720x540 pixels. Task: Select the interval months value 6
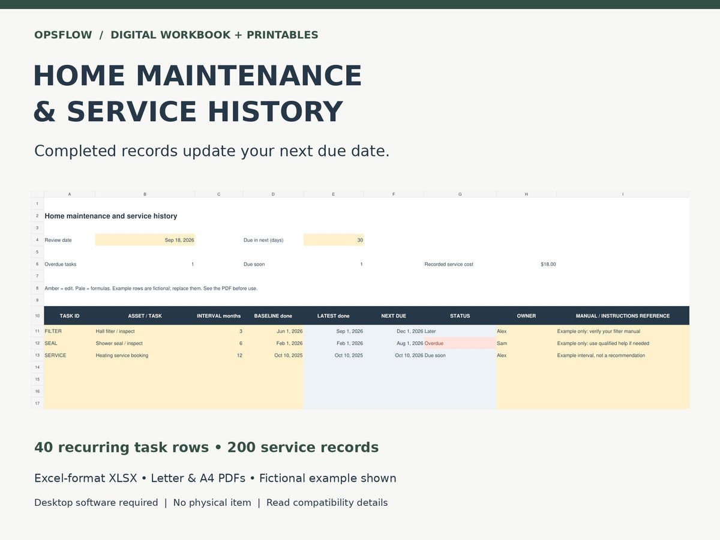coord(219,343)
